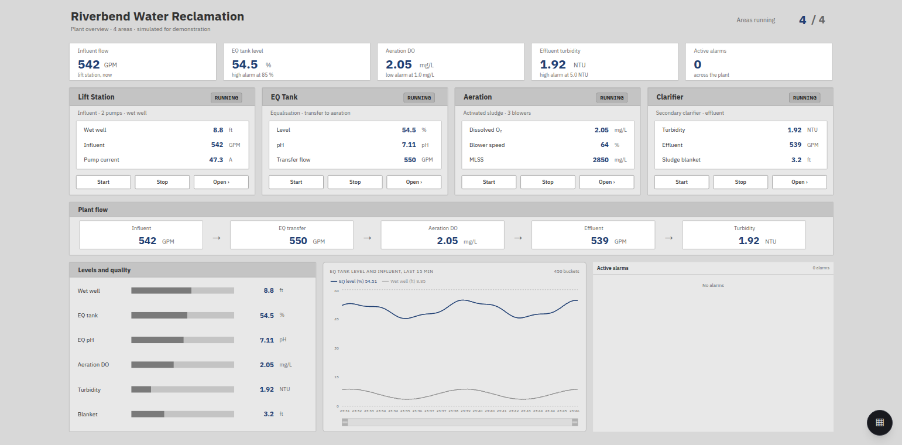Stop the Aeration area
Image resolution: width=902 pixels, height=445 pixels.
point(548,182)
